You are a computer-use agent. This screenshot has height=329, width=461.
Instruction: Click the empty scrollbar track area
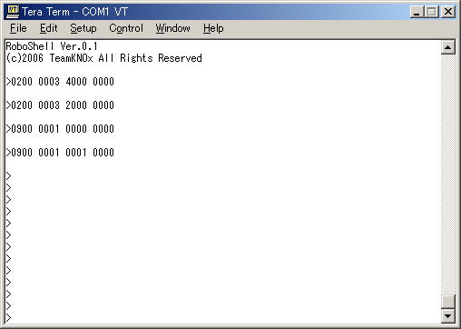pos(448,174)
